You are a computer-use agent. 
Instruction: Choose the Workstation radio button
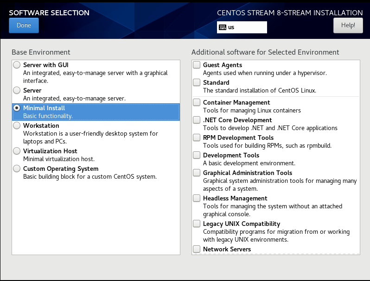[x=17, y=125]
